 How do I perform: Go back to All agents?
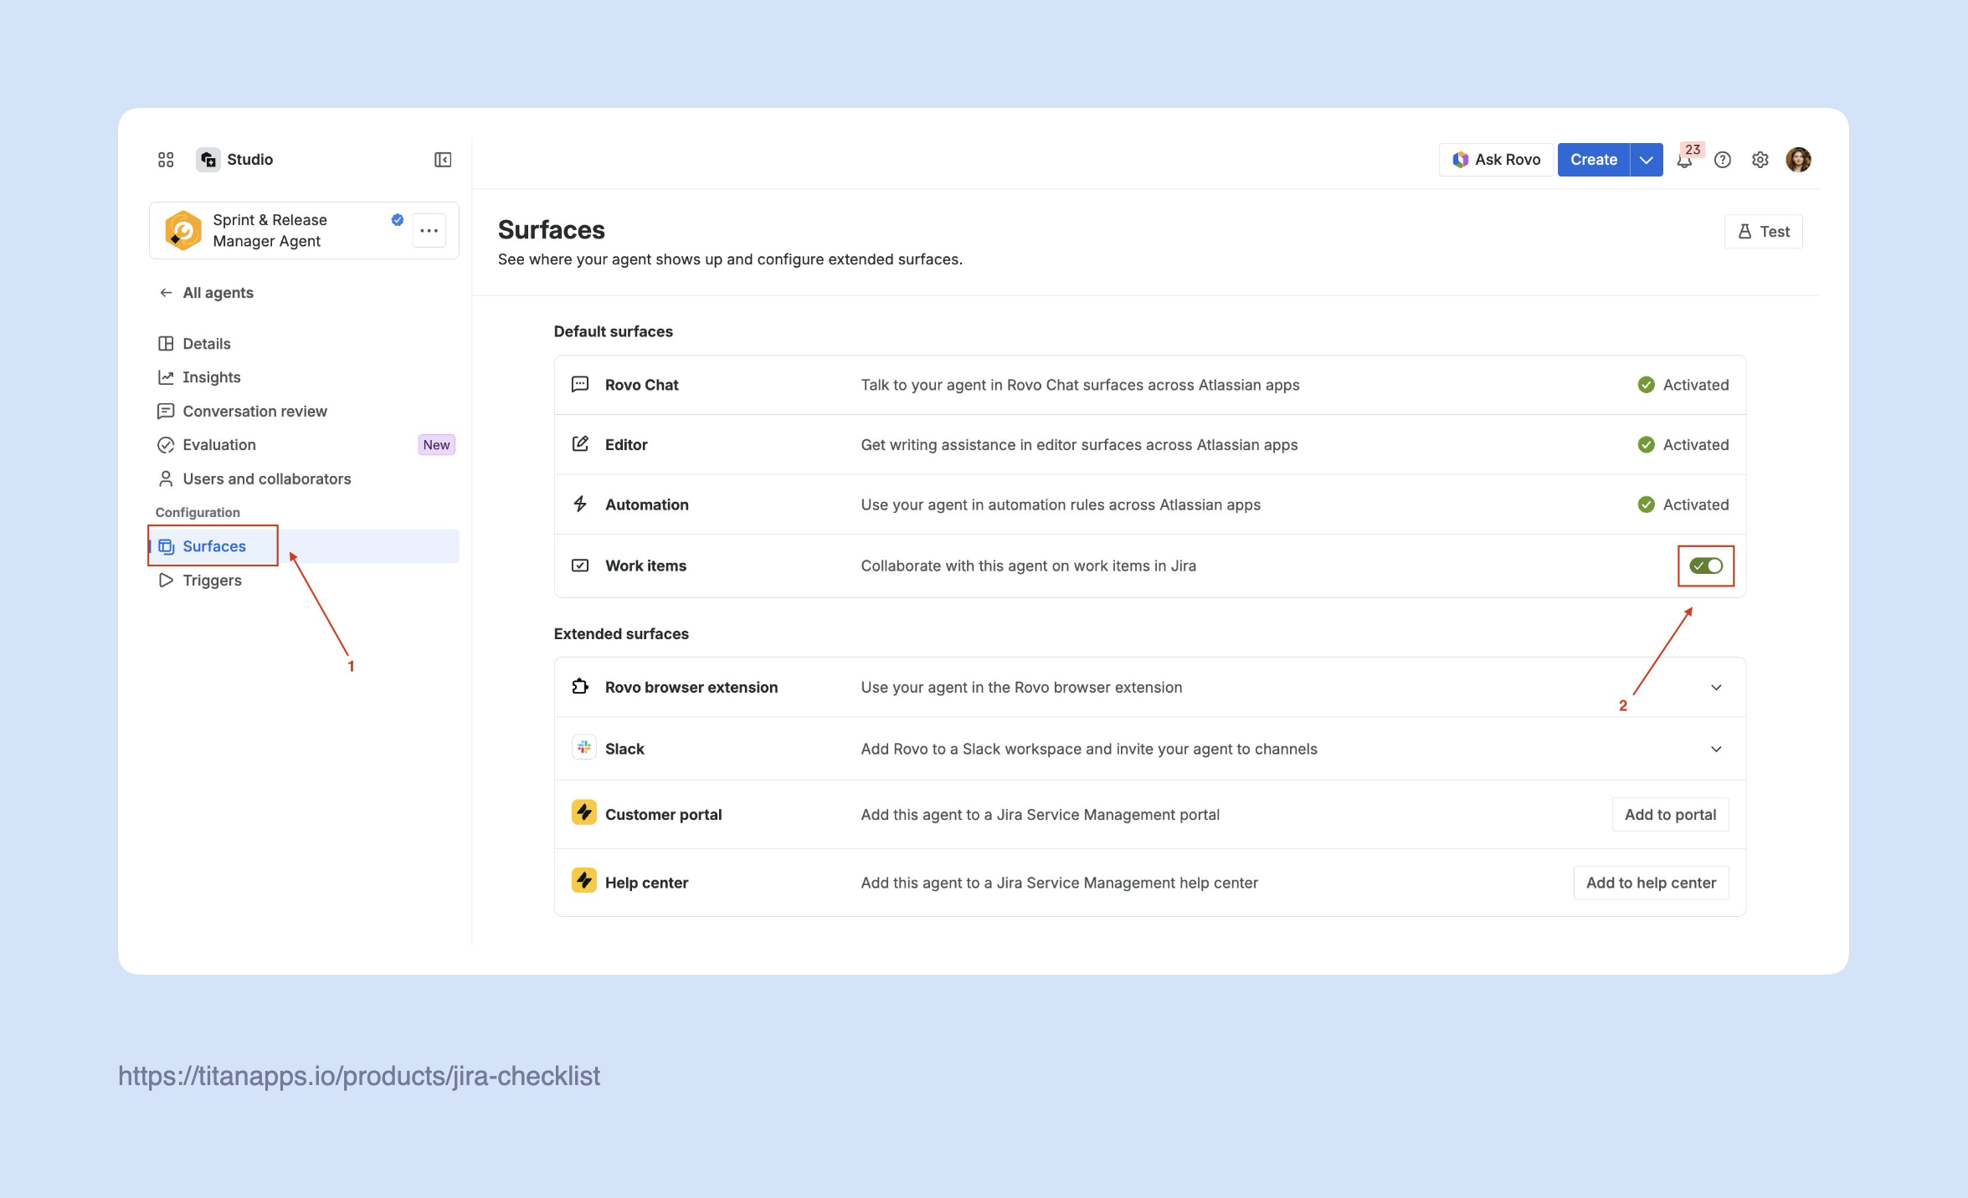[x=206, y=293]
